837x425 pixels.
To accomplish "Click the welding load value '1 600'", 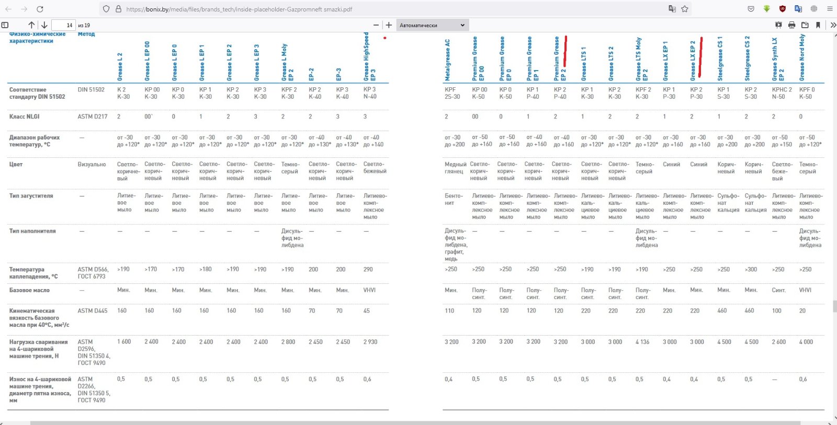I will tap(124, 342).
